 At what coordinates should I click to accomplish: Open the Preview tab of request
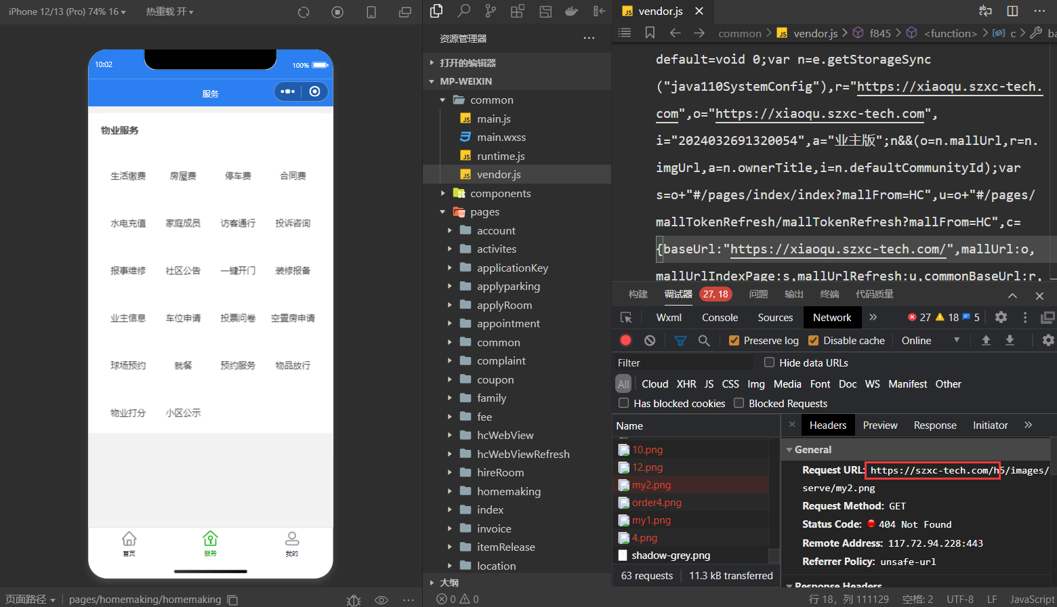880,425
